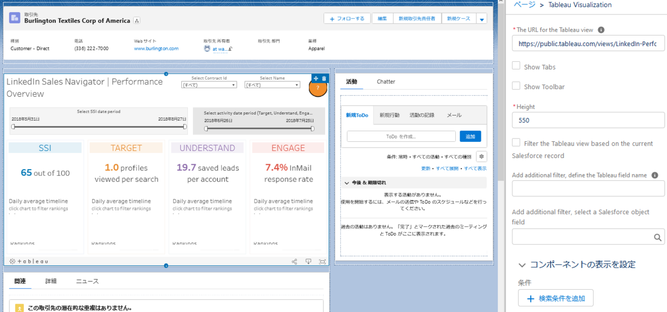This screenshot has width=667, height=312.
Task: Select the 新規ToDo tab
Action: click(357, 115)
